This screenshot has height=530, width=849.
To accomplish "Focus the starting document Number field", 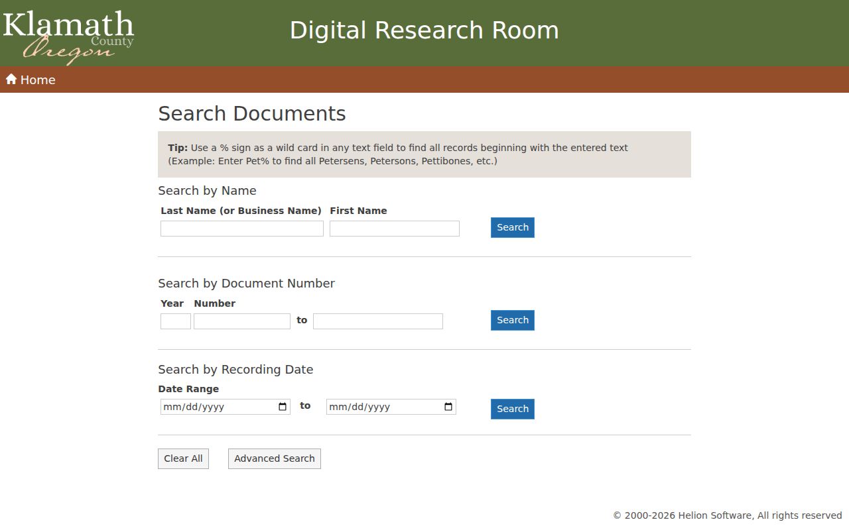I will (242, 321).
